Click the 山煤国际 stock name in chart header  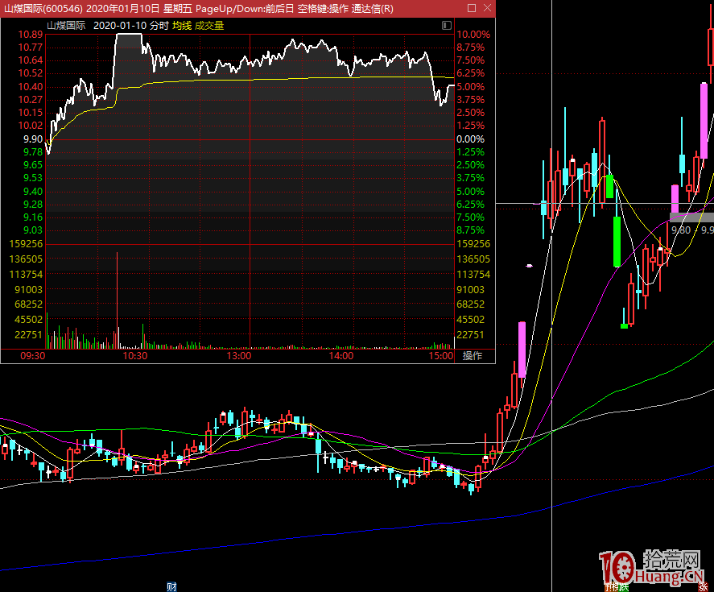click(x=66, y=26)
